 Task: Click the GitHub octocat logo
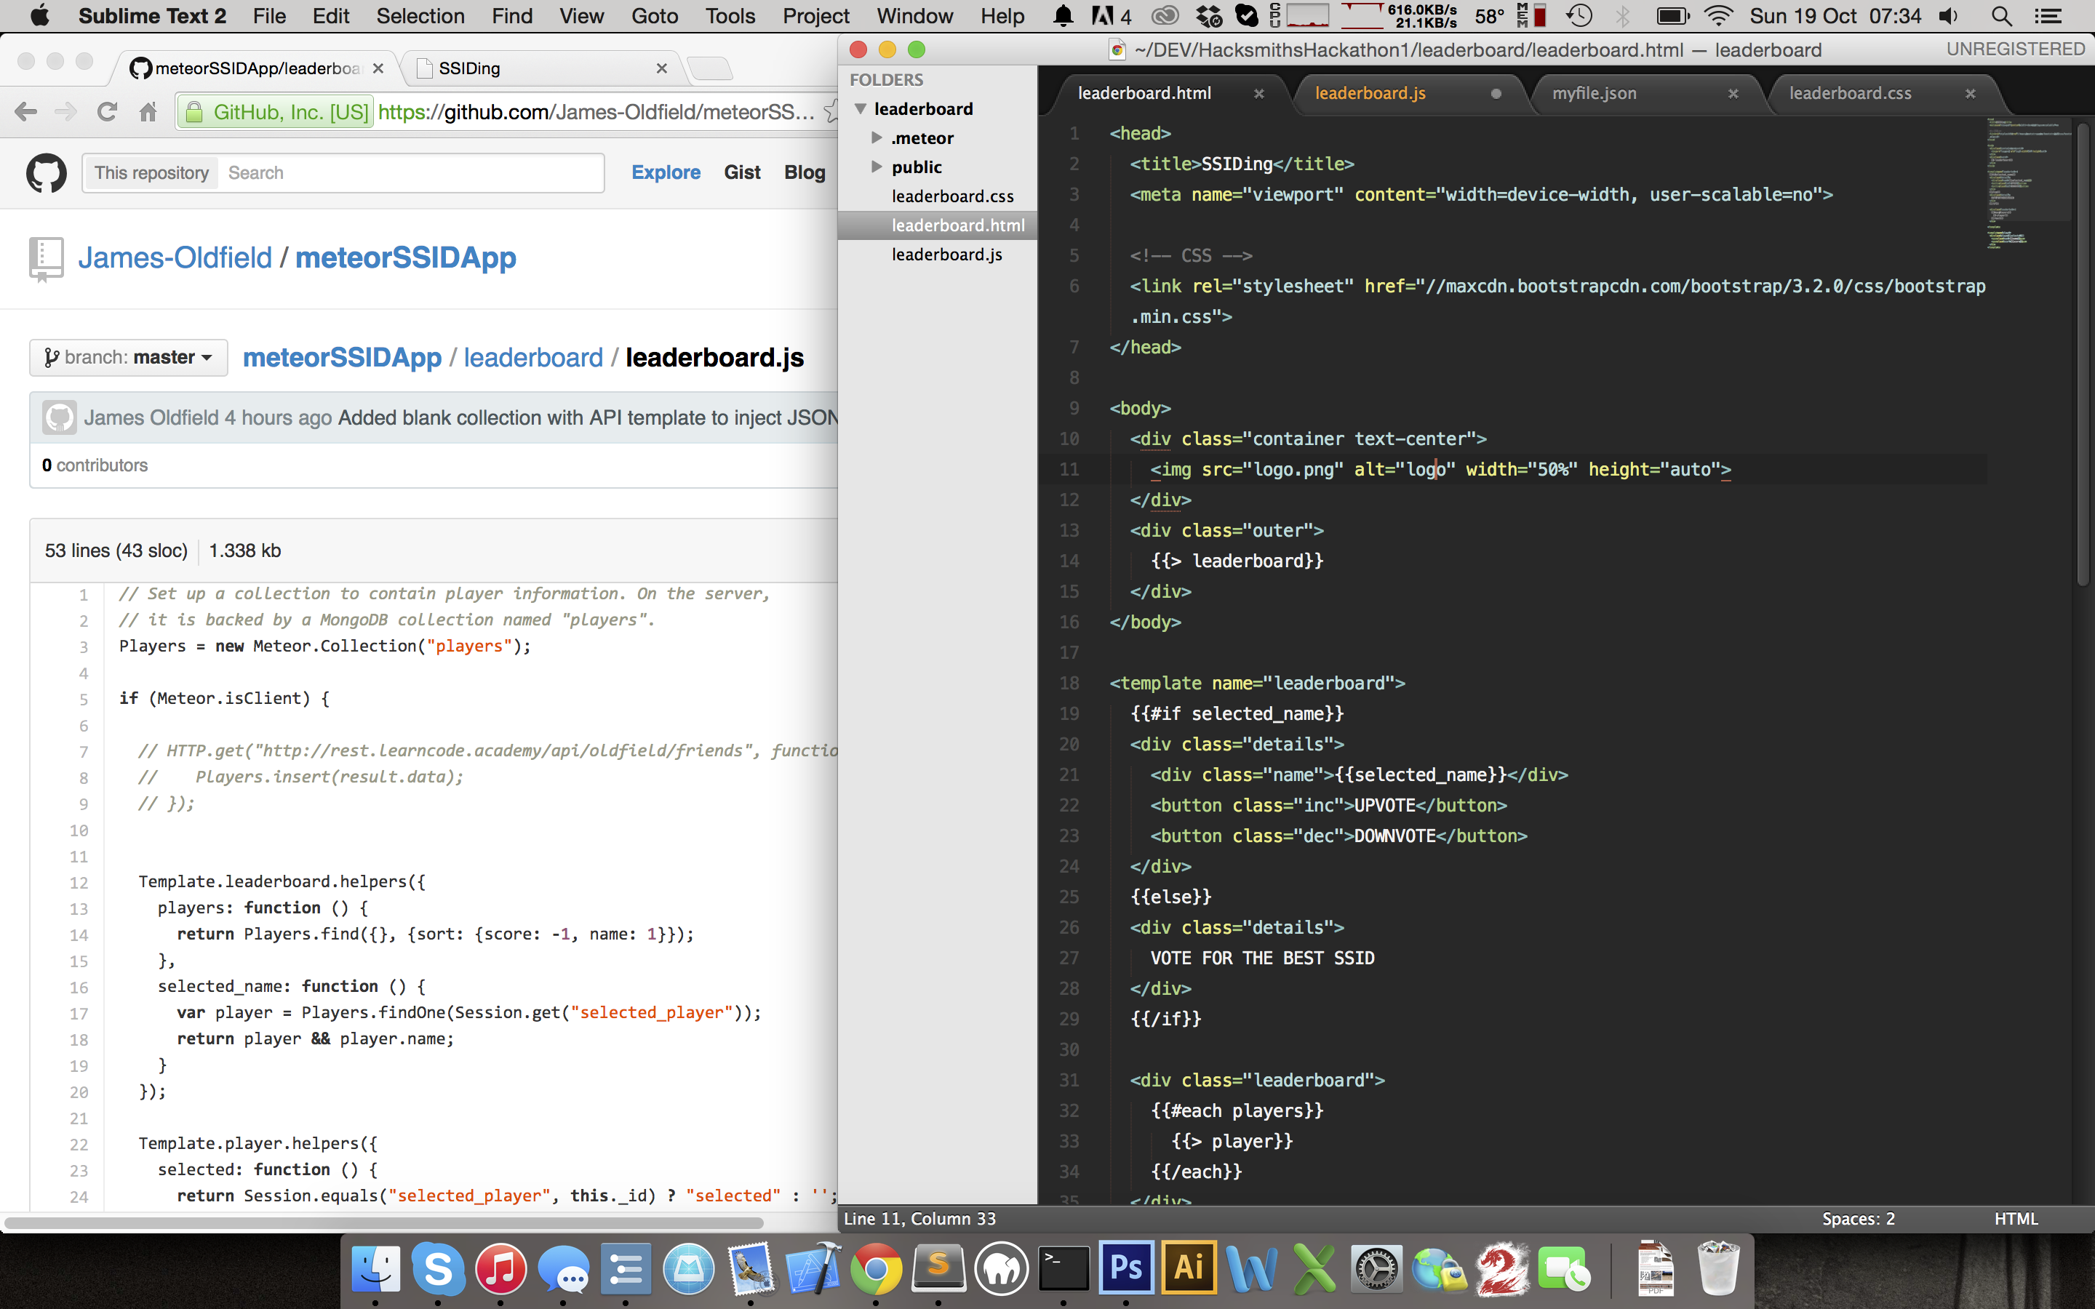click(46, 173)
